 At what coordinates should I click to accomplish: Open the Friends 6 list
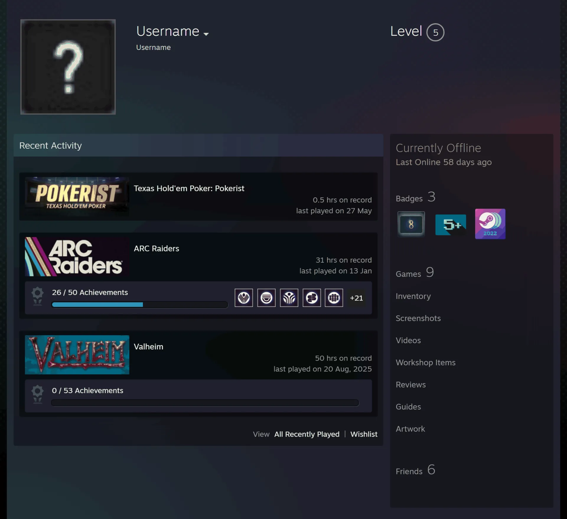(416, 470)
